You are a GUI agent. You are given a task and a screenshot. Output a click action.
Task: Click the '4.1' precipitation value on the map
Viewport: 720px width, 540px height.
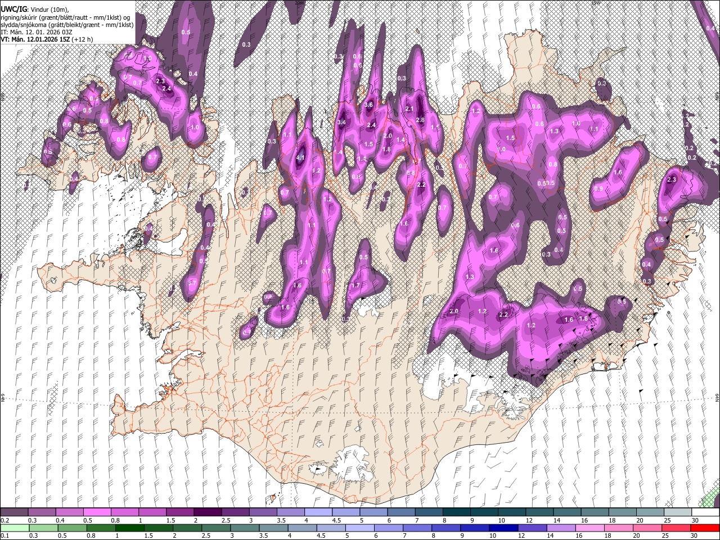click(301, 158)
